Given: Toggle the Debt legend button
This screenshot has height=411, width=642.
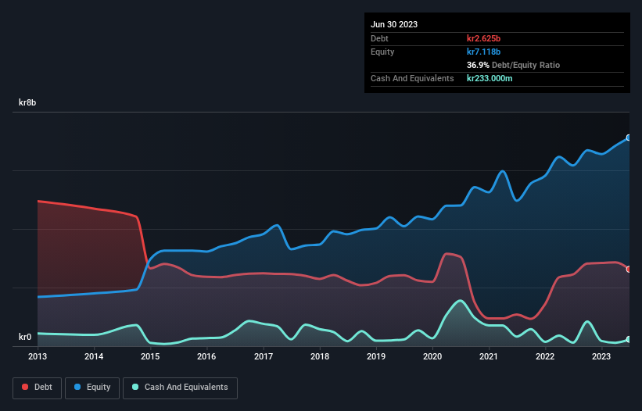Looking at the screenshot, I should point(37,388).
